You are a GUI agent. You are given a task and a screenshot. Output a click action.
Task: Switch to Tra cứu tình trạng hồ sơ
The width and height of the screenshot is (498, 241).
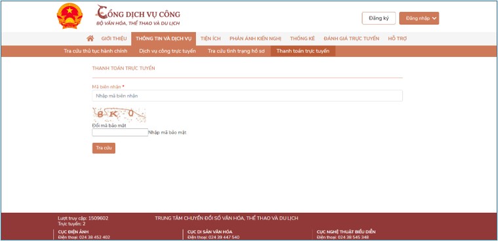pos(236,51)
